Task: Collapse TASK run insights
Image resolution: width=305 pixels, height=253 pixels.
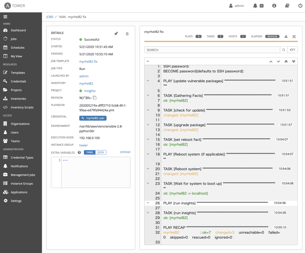Action: (x=148, y=213)
